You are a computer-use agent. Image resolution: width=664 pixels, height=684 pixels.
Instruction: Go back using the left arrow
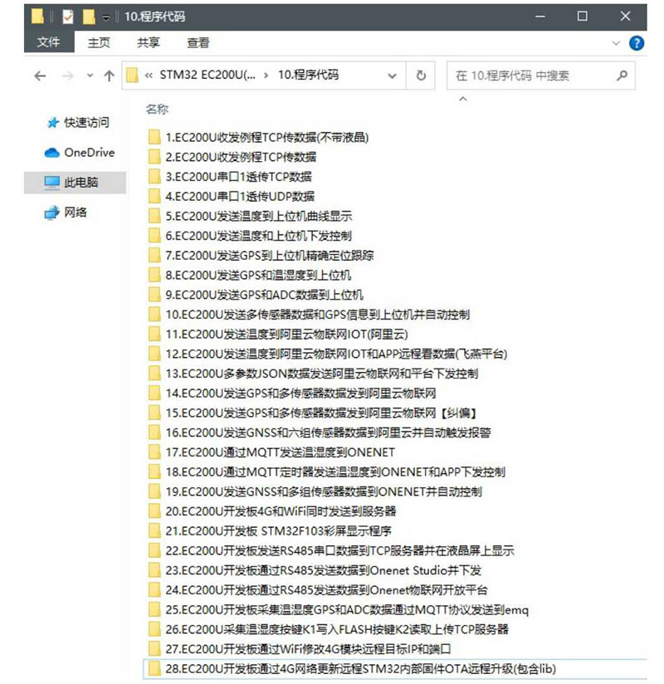[x=40, y=76]
